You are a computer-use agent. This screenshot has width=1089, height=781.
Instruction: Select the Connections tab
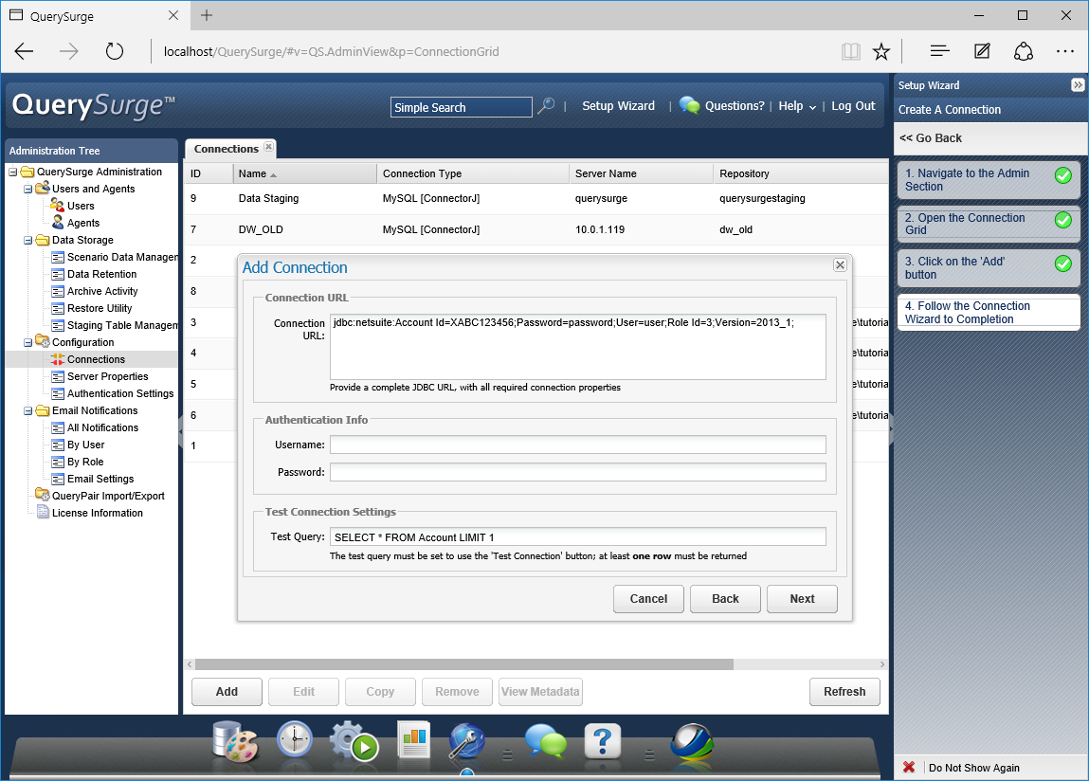tap(227, 149)
